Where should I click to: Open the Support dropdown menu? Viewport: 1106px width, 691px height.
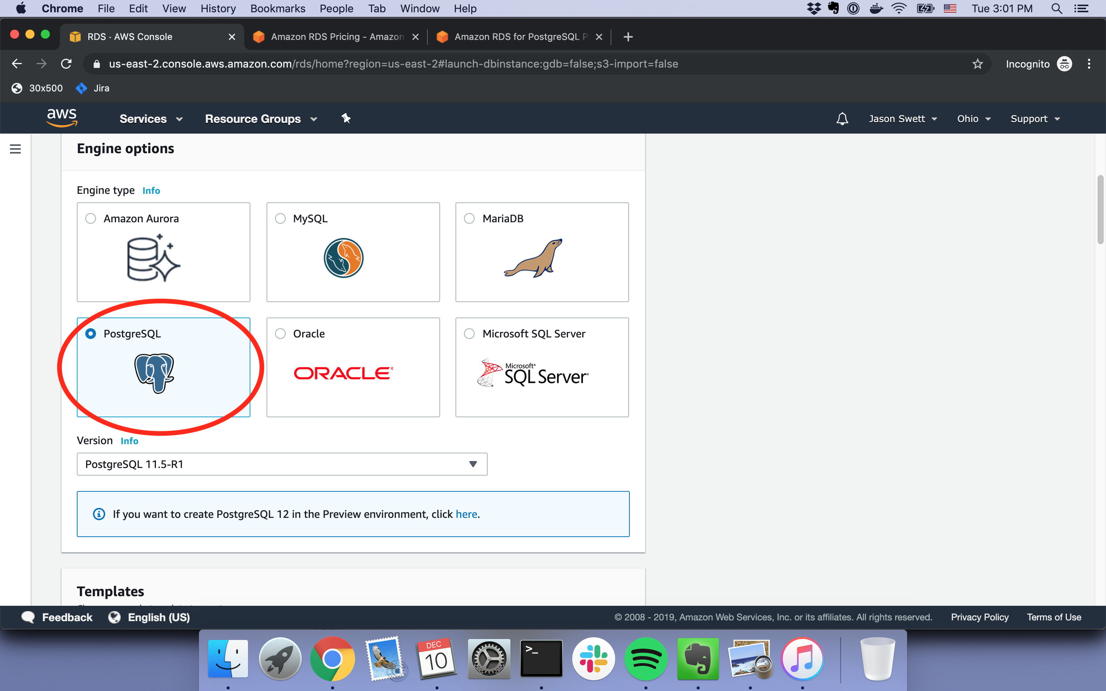tap(1035, 119)
